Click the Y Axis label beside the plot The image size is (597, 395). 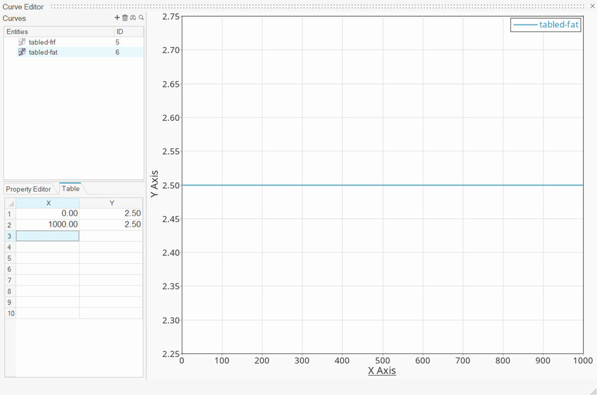[x=154, y=183]
